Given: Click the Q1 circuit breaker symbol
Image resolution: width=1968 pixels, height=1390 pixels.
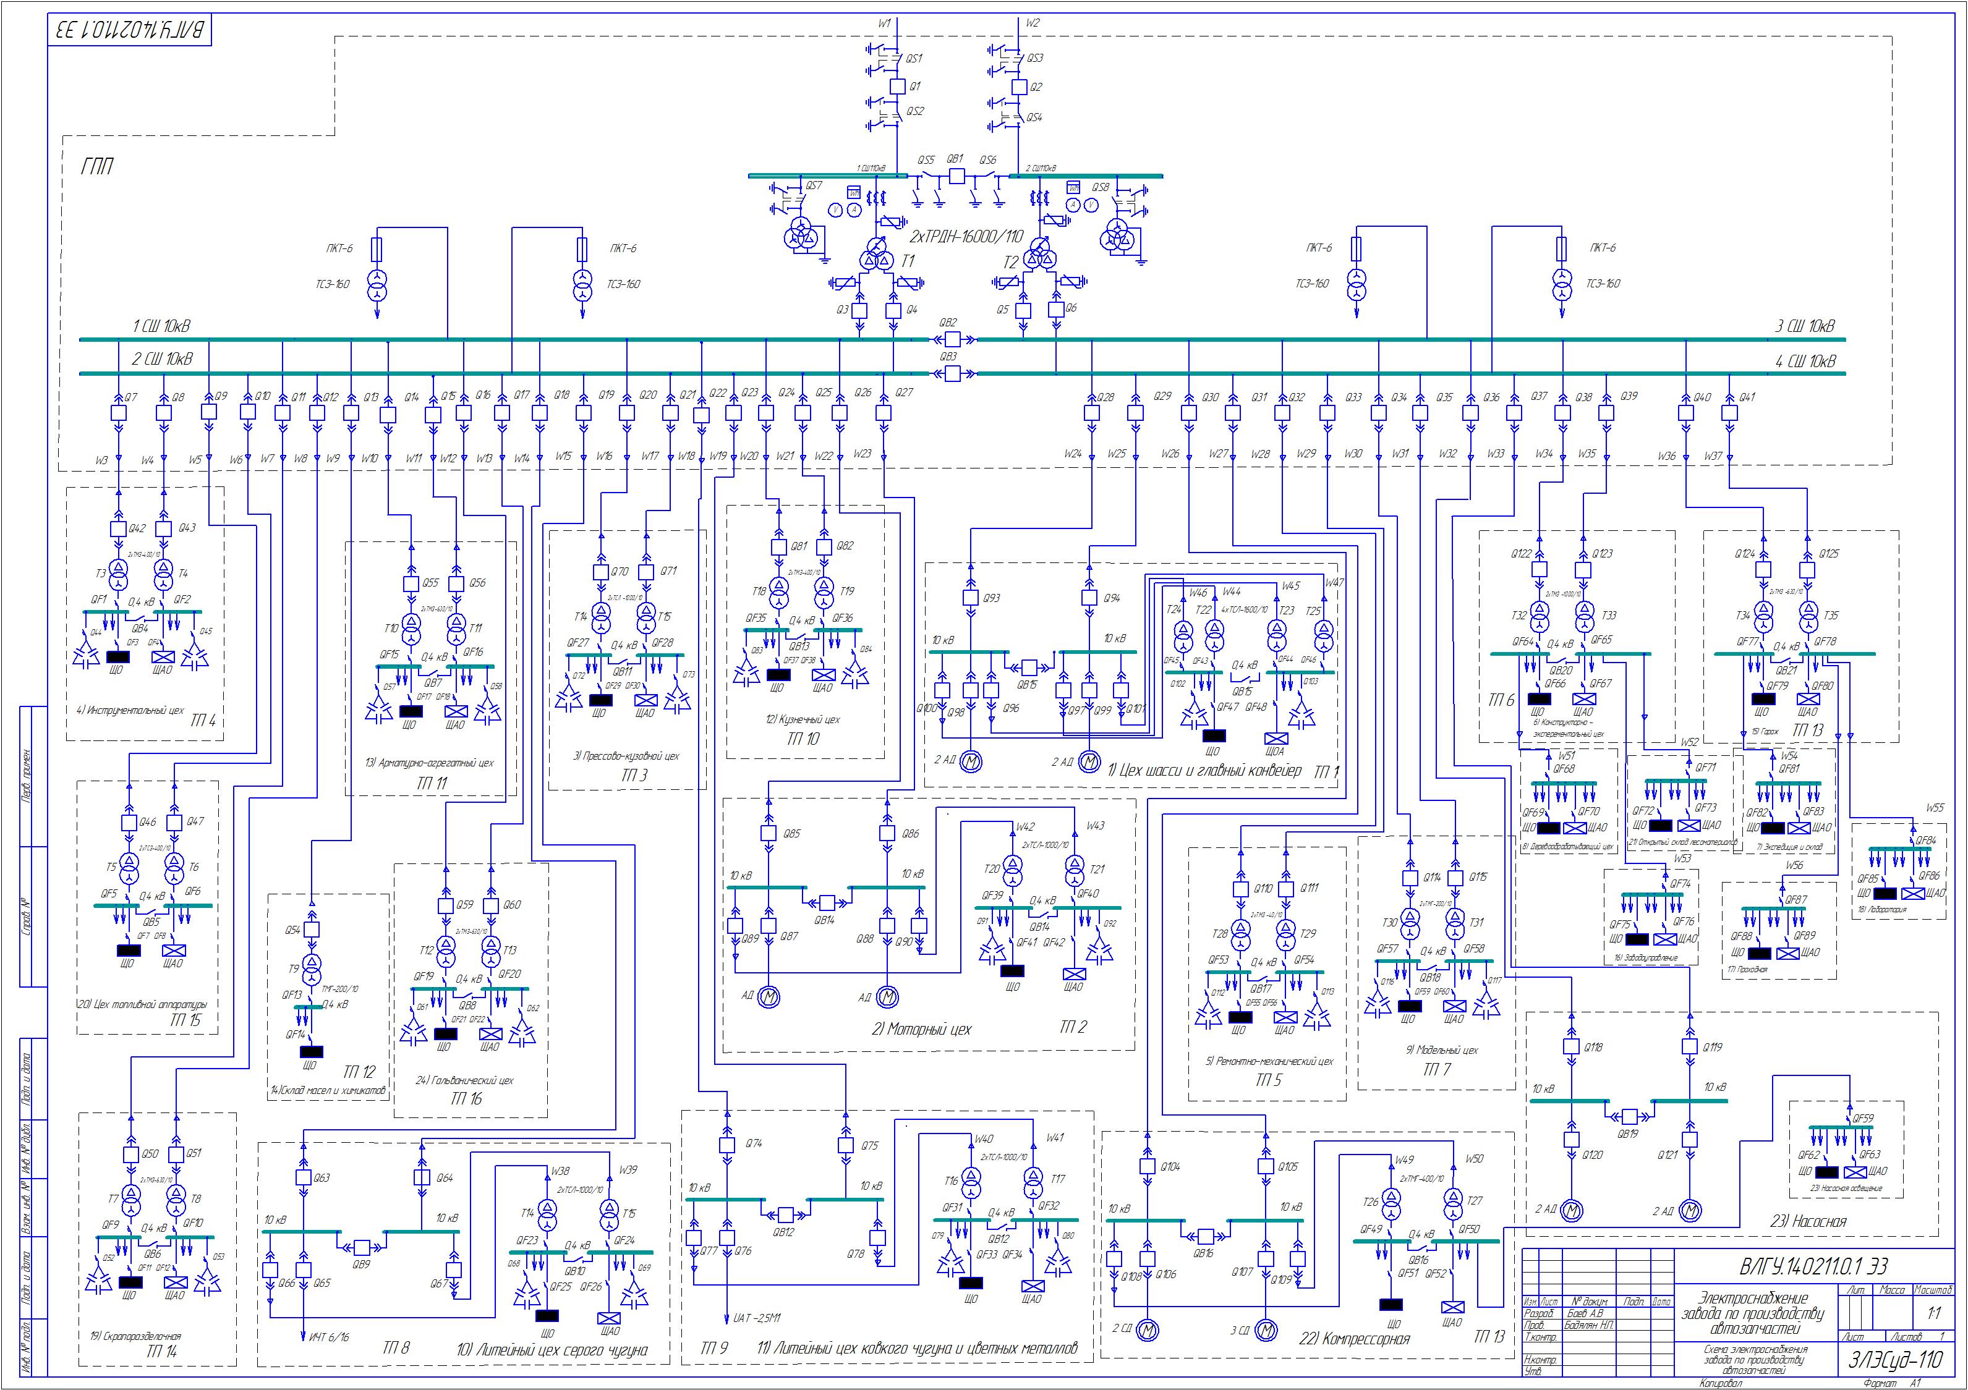Looking at the screenshot, I should (896, 87).
